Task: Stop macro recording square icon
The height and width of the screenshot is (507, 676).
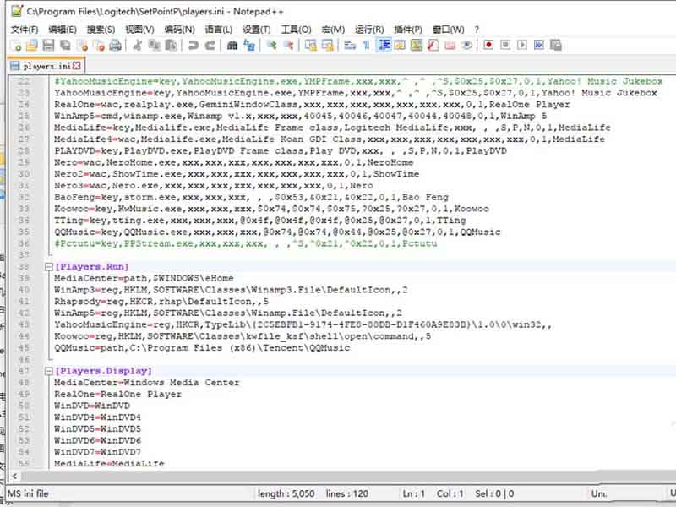Action: (505, 46)
